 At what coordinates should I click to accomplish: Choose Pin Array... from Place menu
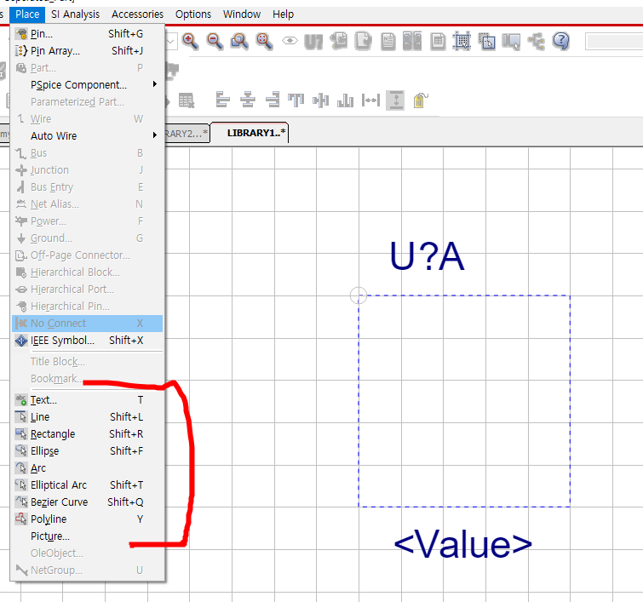pyautogui.click(x=88, y=51)
